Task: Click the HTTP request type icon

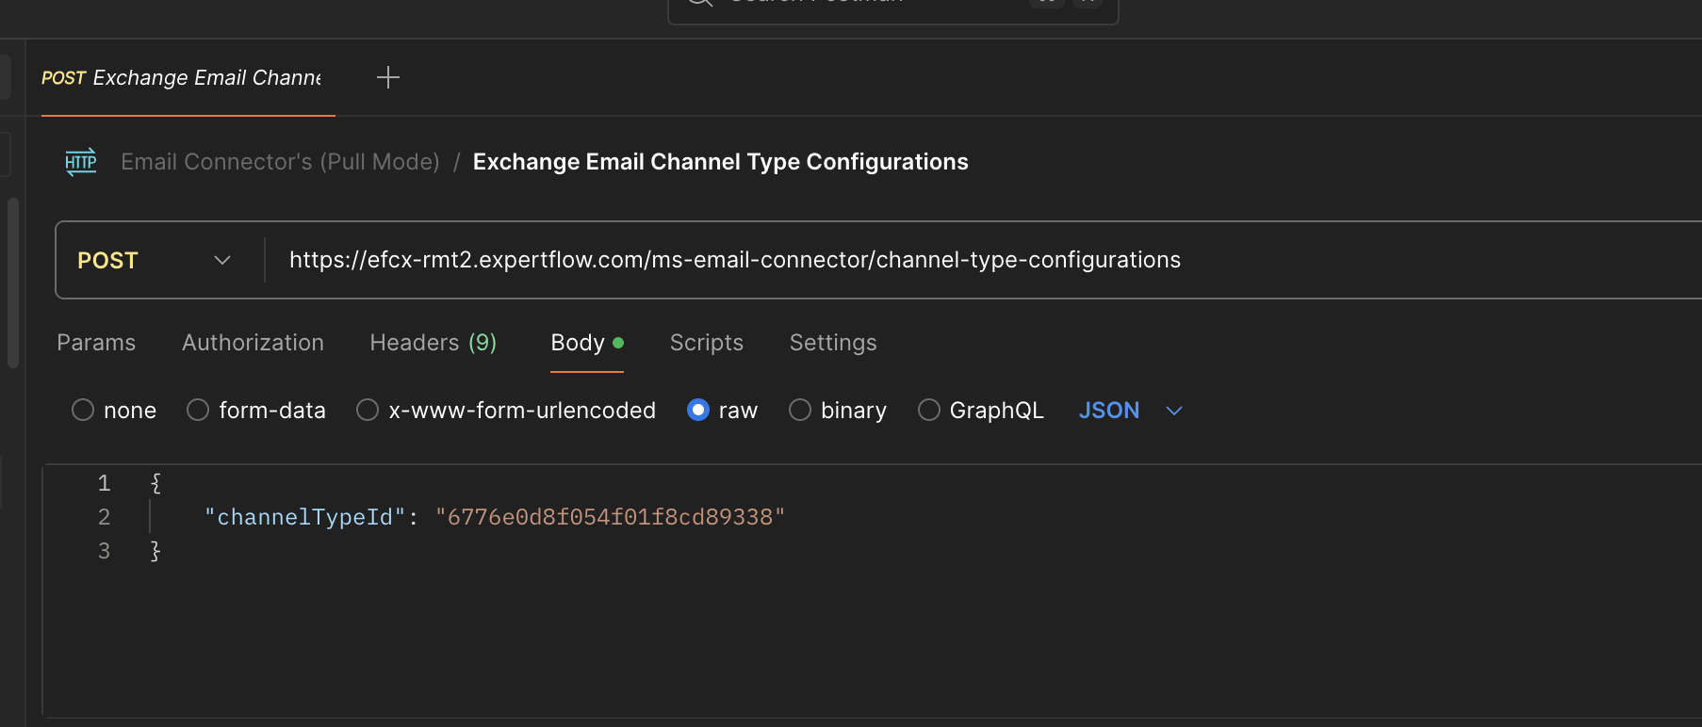Action: pos(81,162)
